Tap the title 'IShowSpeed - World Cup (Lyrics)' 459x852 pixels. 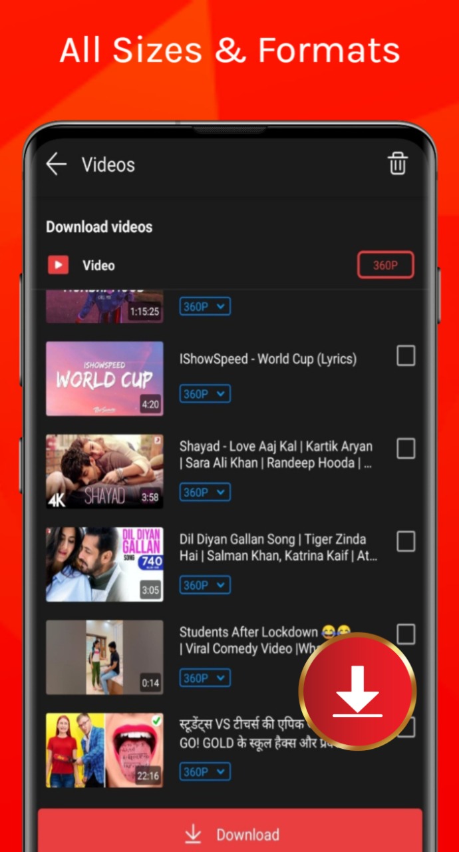click(x=268, y=359)
